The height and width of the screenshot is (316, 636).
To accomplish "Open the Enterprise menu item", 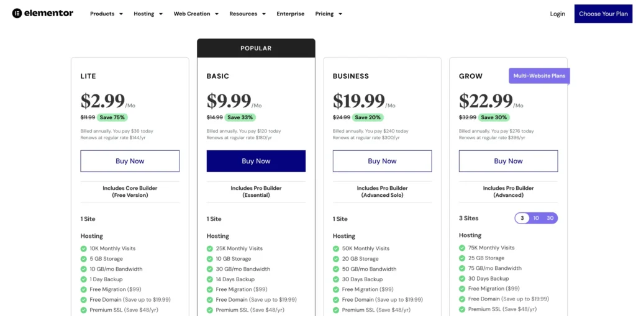I will pyautogui.click(x=290, y=14).
